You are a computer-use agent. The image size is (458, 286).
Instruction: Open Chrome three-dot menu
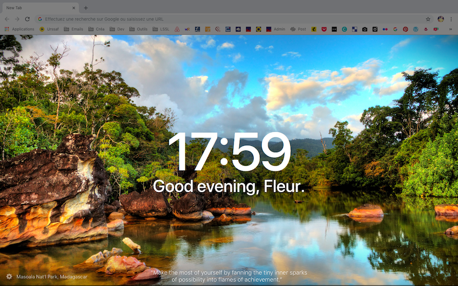(451, 19)
